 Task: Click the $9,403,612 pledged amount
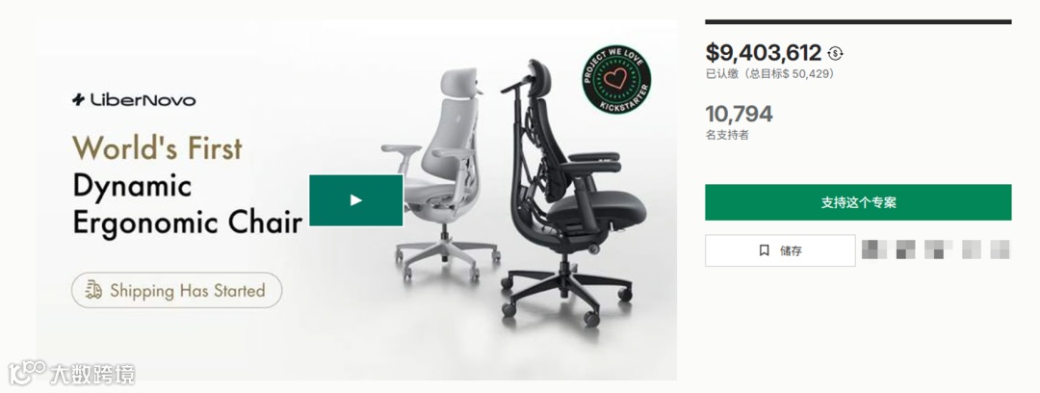click(764, 53)
